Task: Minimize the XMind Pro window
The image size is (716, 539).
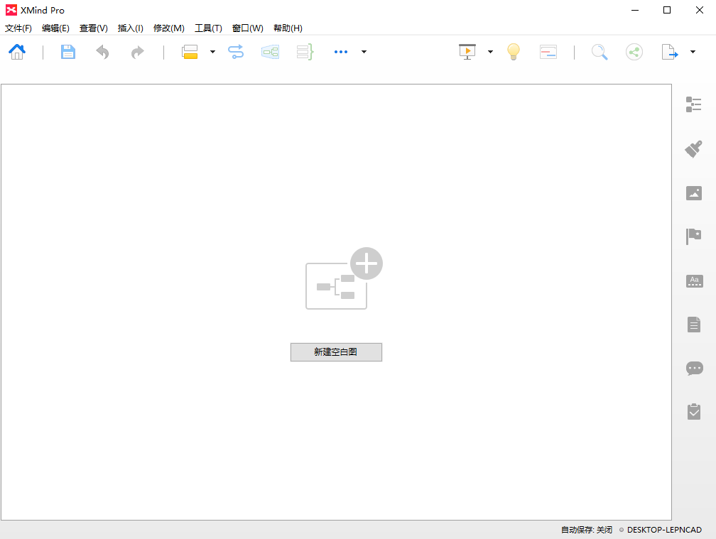Action: point(635,10)
